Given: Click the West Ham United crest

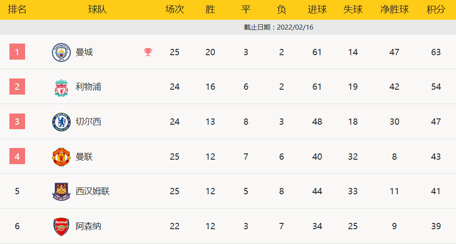Looking at the screenshot, I should pyautogui.click(x=61, y=191).
